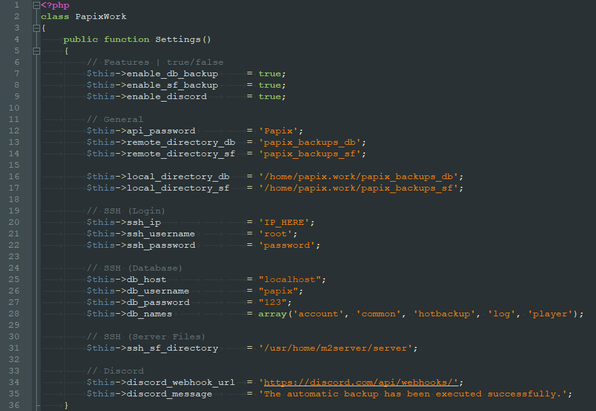Collapse the PapixWork class body fold on line 3
The width and height of the screenshot is (596, 411).
pyautogui.click(x=36, y=28)
